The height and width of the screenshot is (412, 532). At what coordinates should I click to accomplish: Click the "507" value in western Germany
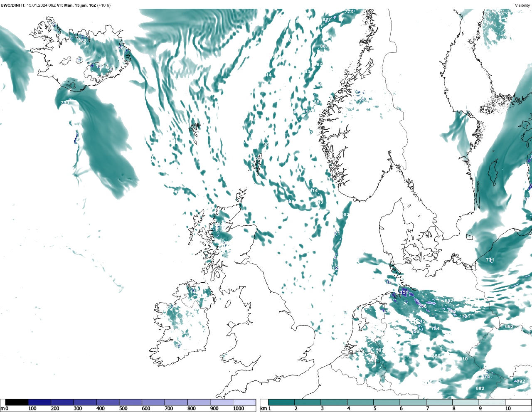[380, 350]
